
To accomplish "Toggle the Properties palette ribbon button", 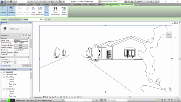I will 11,11.
